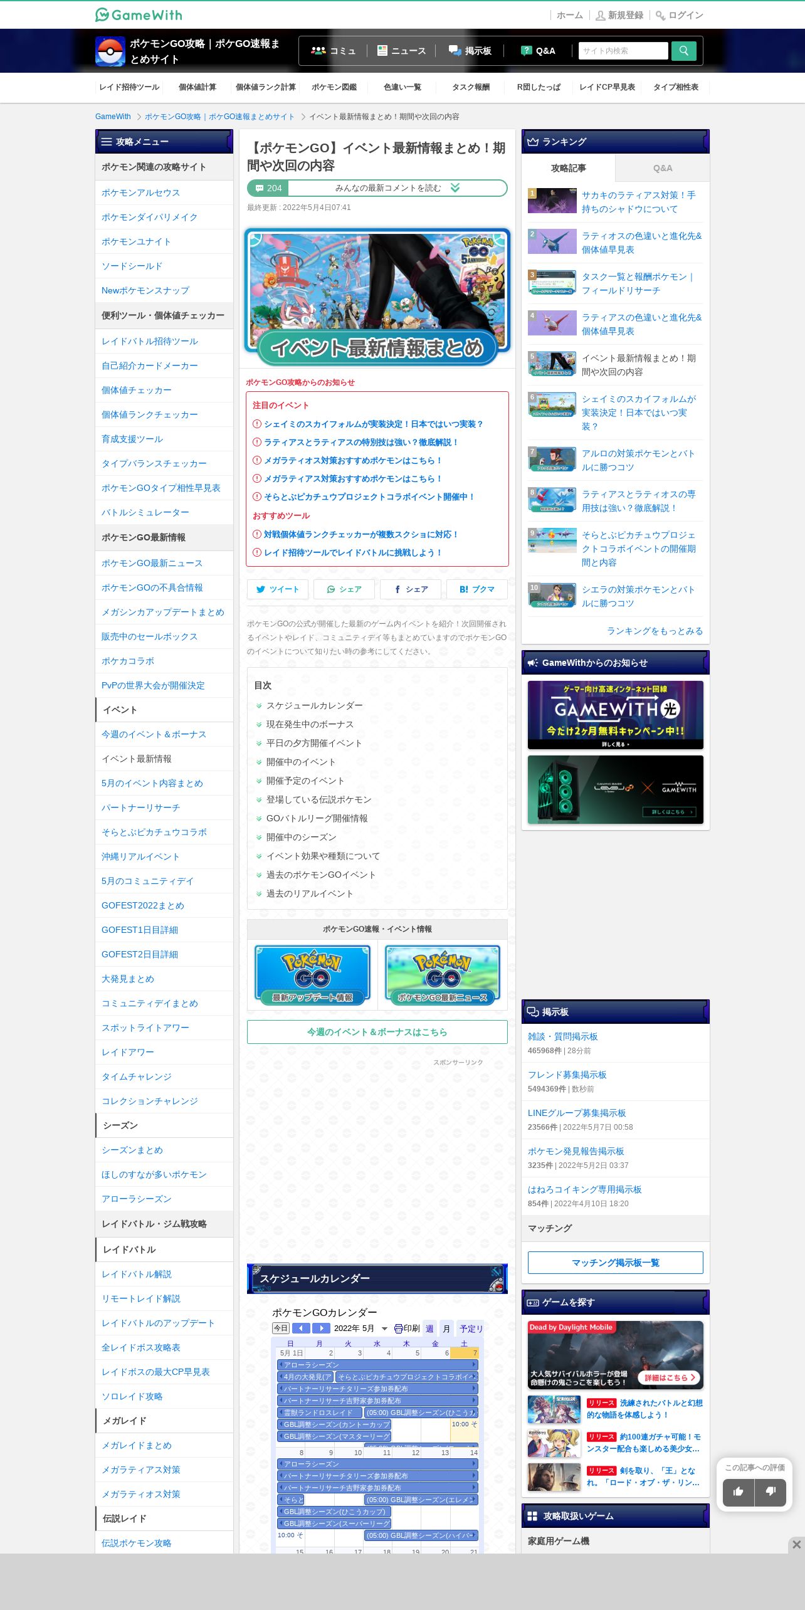Click the Pokeball site icon in header
Screen dimensions: 805x1610
[x=110, y=51]
